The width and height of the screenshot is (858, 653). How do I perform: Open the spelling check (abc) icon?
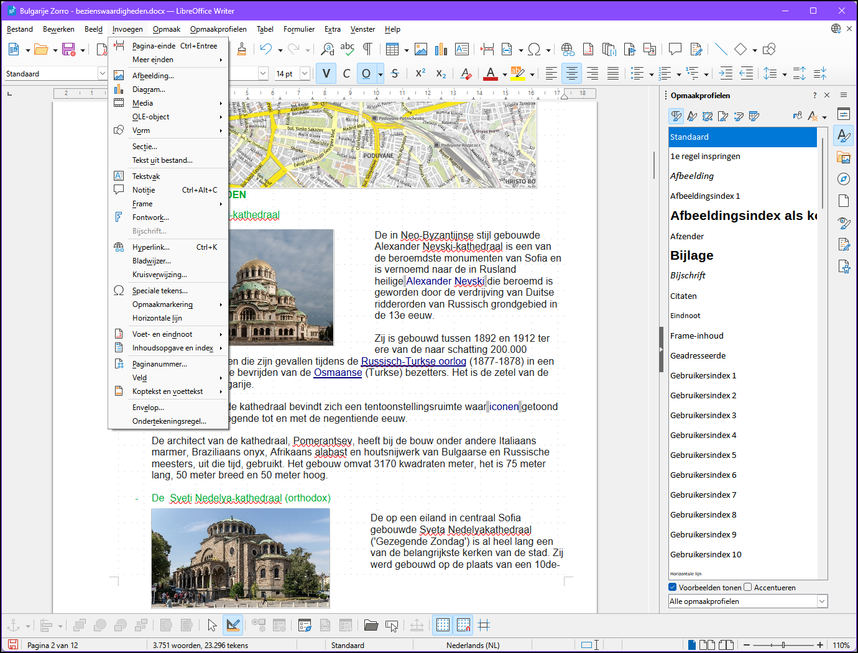click(346, 48)
